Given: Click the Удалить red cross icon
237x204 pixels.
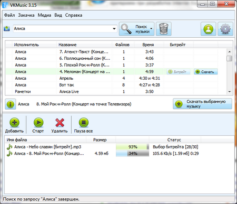Looking at the screenshot, I should (60, 123).
